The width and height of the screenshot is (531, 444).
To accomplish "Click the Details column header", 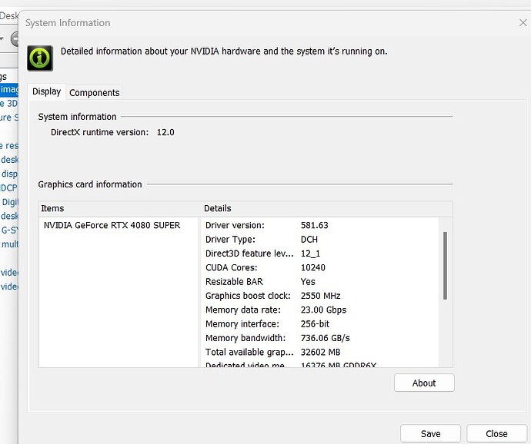I will [x=218, y=208].
